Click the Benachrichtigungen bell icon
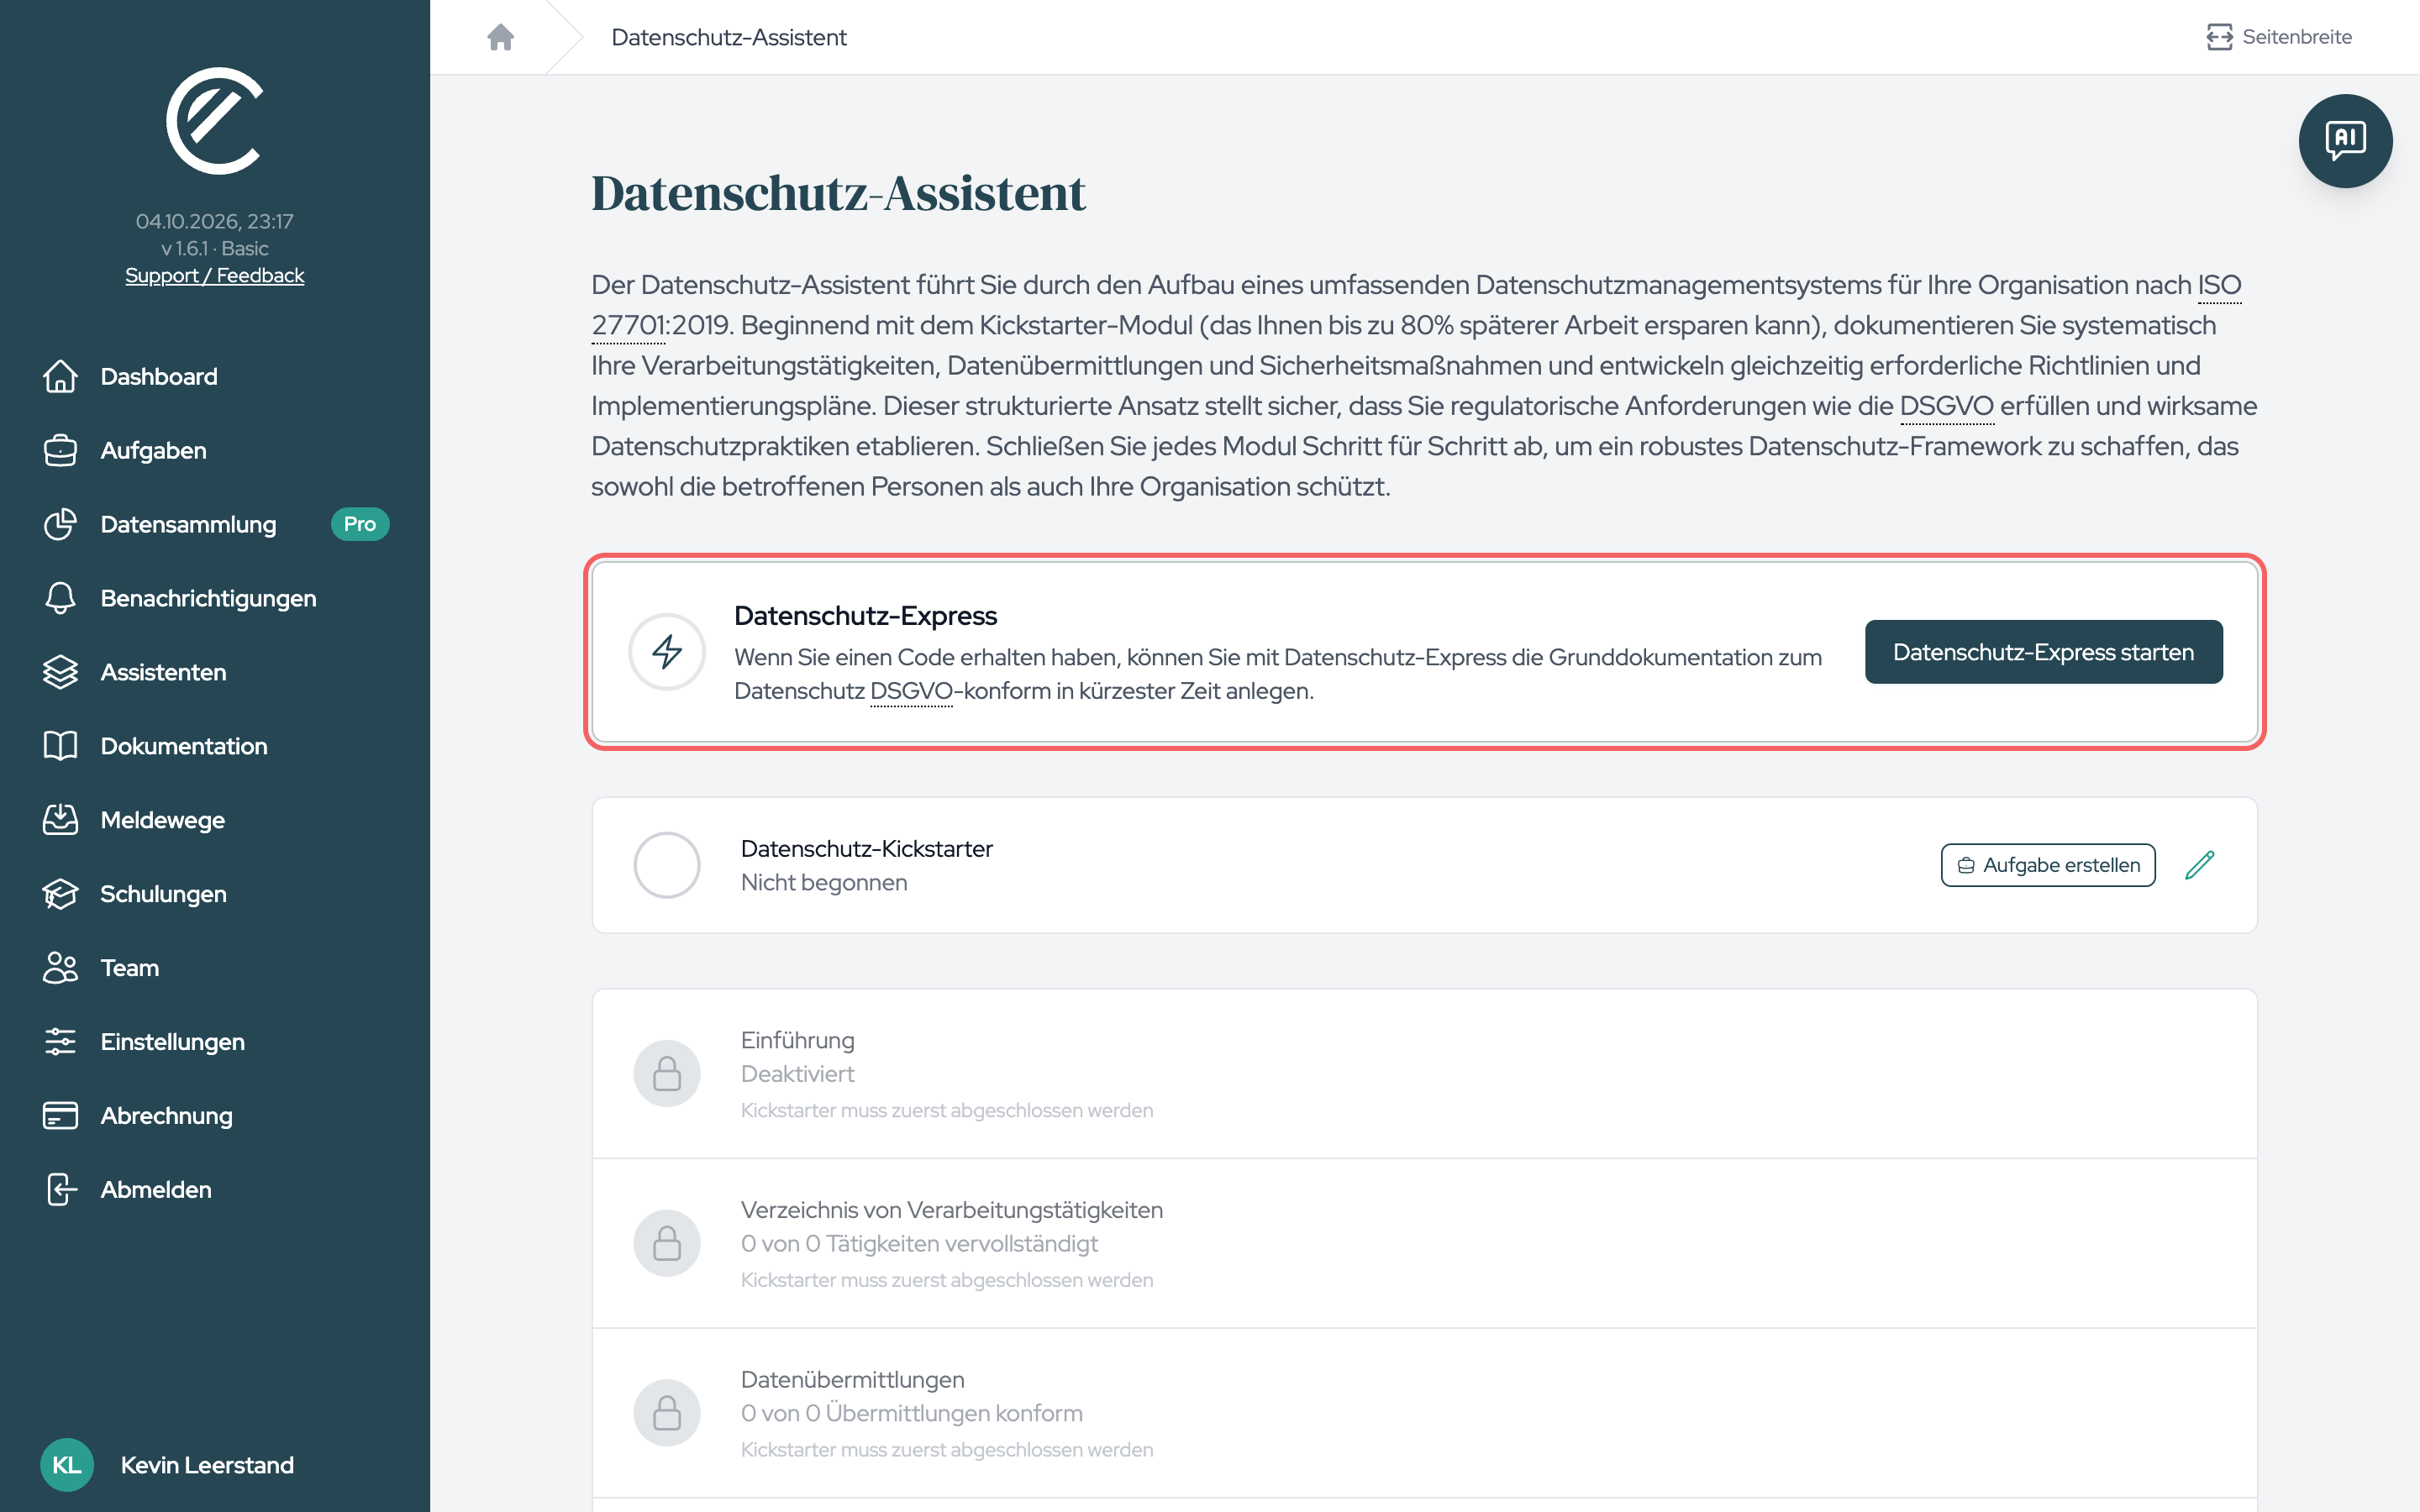The height and width of the screenshot is (1512, 2420). [60, 598]
